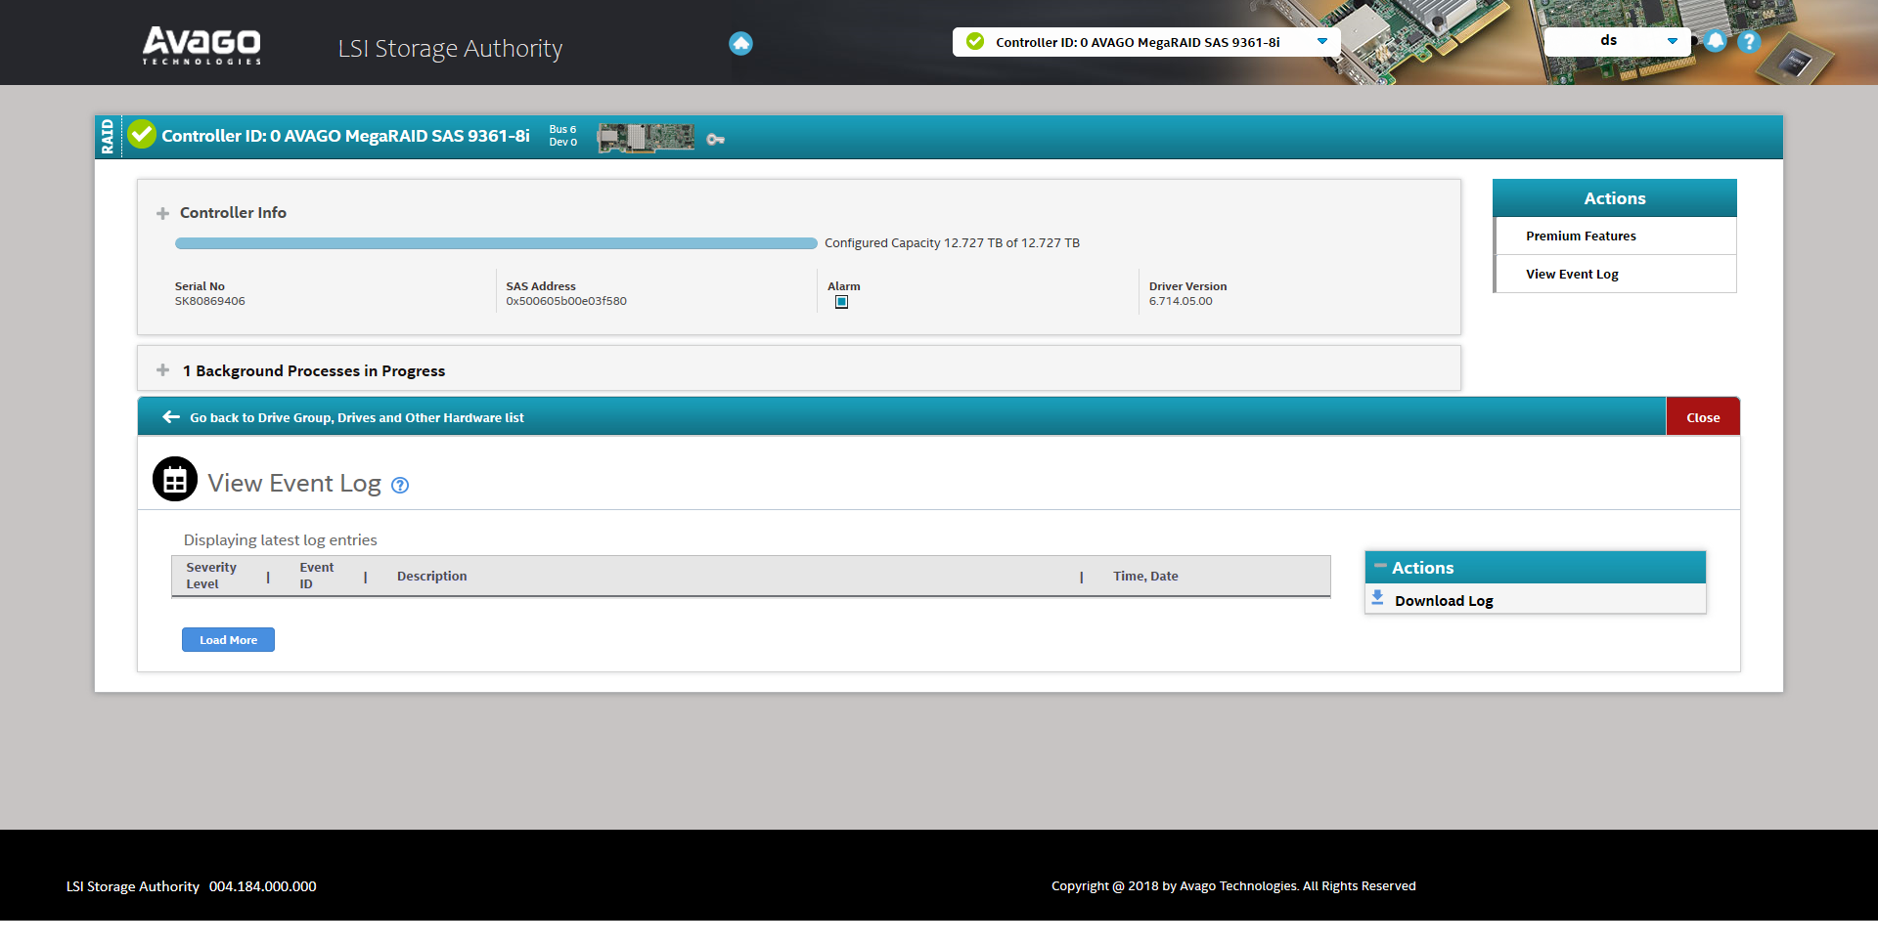Expand the Controller Info section
This screenshot has width=1878, height=945.
163,213
